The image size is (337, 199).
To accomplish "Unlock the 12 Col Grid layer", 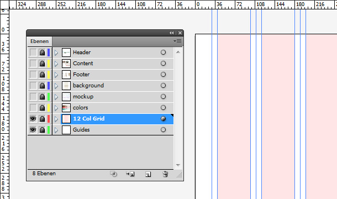I will click(42, 119).
